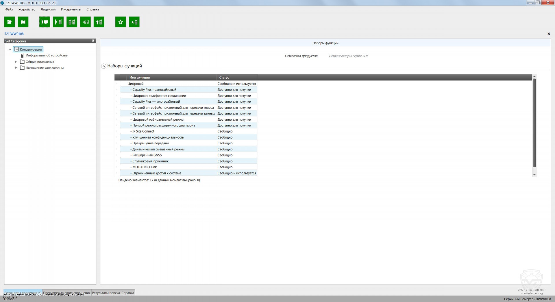Open the Устройство menu

point(27,9)
